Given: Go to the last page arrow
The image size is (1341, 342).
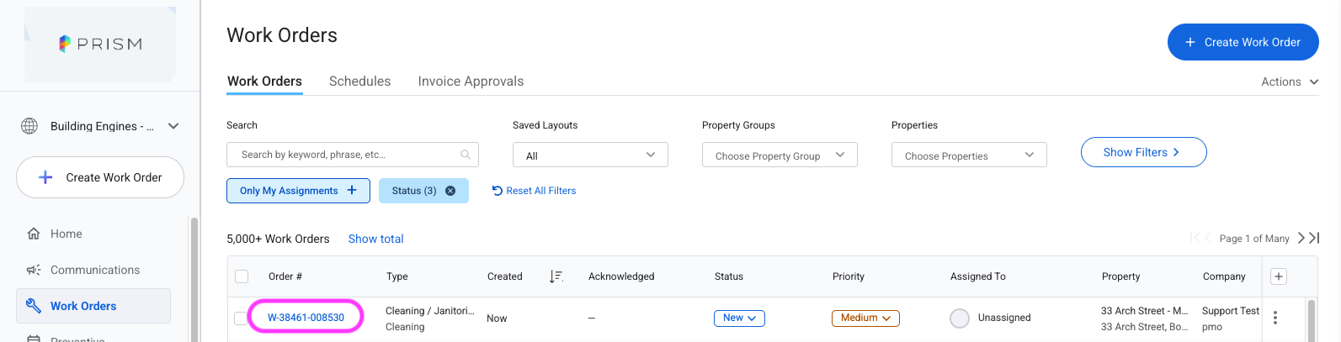Looking at the screenshot, I should point(1314,239).
